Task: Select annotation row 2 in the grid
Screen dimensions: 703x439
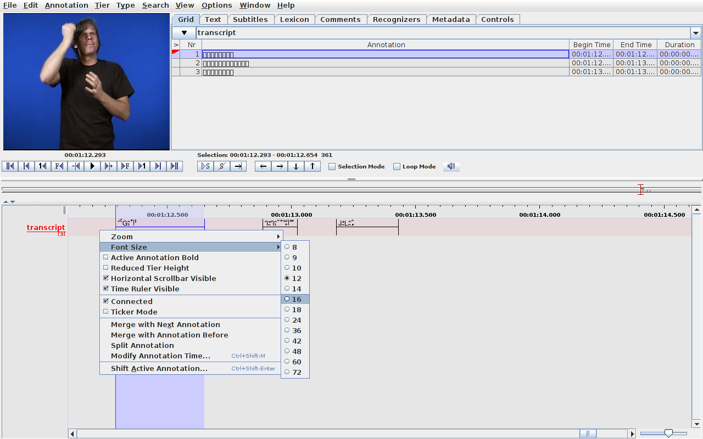Action: coord(437,63)
